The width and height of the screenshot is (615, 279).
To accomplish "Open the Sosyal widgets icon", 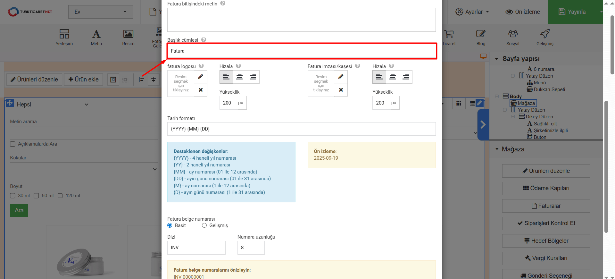I will [x=513, y=37].
